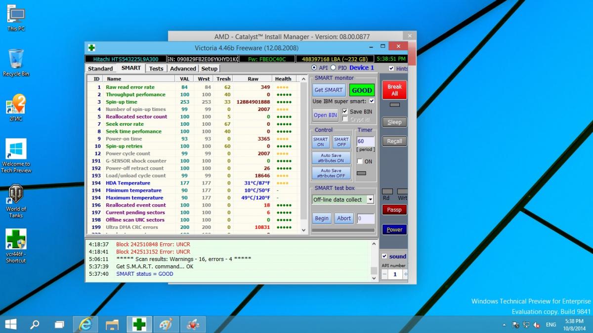Click the red Break All button
This screenshot has height=333, width=593.
tap(394, 90)
